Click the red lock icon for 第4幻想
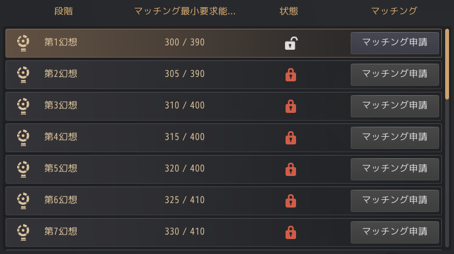Viewport: 454px width, 254px height. 290,138
